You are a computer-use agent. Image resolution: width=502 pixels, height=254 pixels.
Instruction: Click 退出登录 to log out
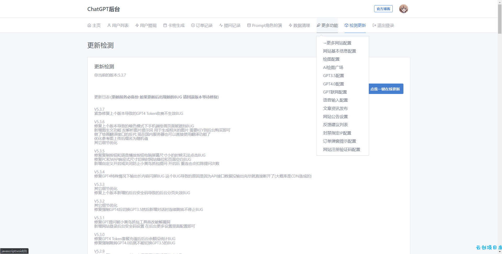pyautogui.click(x=383, y=25)
